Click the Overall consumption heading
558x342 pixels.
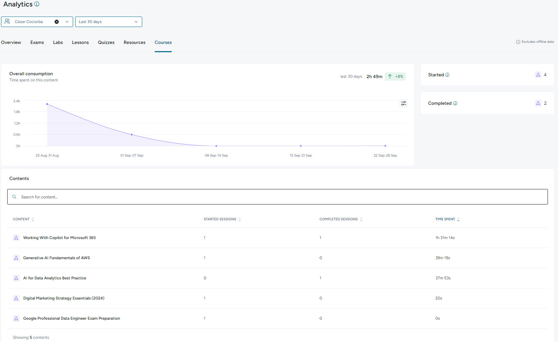coord(31,74)
